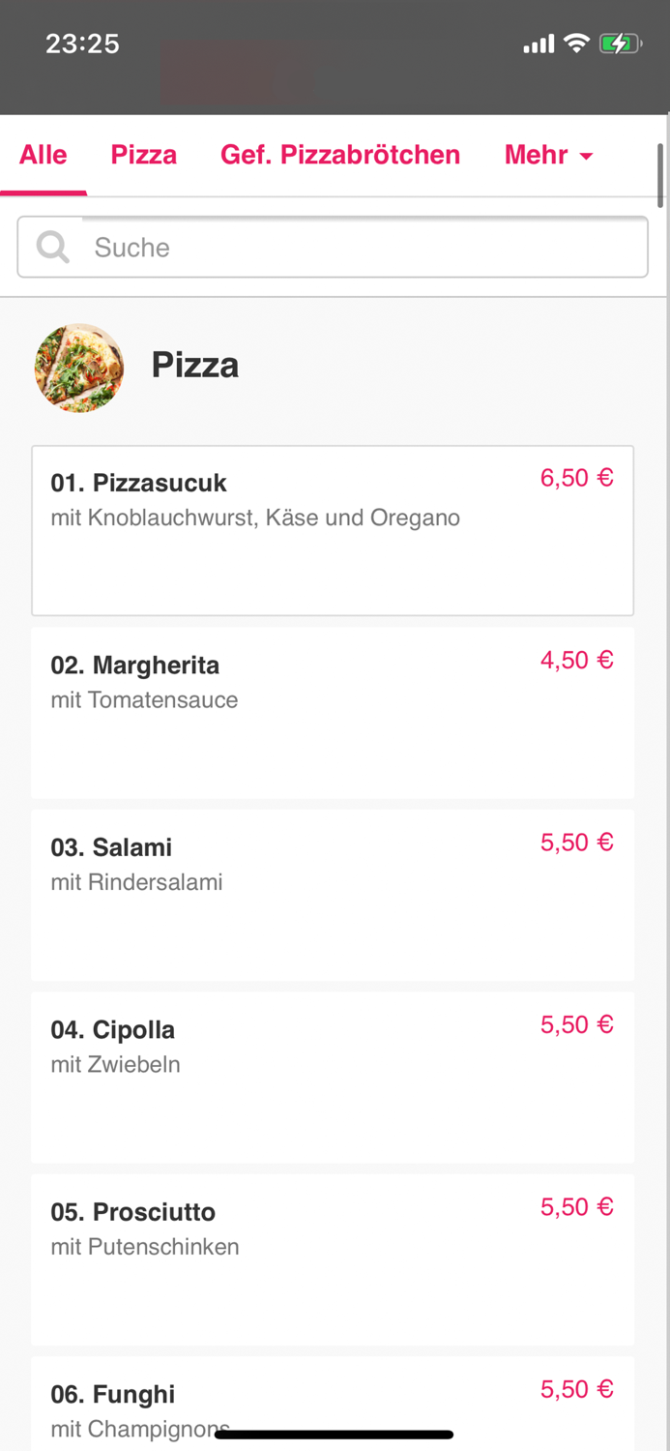
Task: Tap the battery charging indicator
Action: tap(622, 43)
